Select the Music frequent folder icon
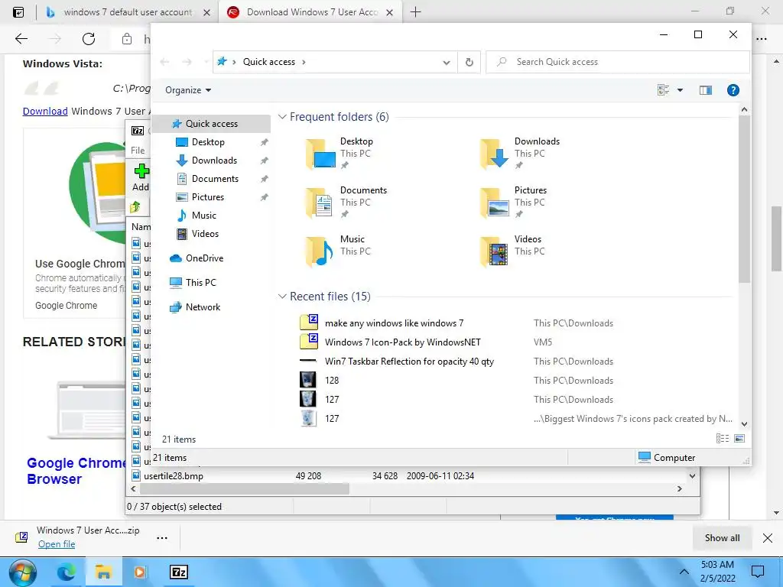The width and height of the screenshot is (783, 587). click(x=320, y=251)
